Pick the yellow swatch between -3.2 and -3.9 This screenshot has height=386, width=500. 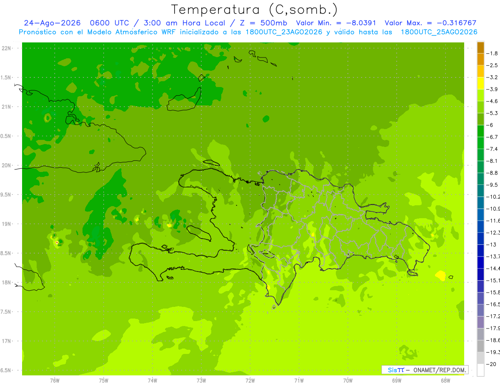point(480,83)
